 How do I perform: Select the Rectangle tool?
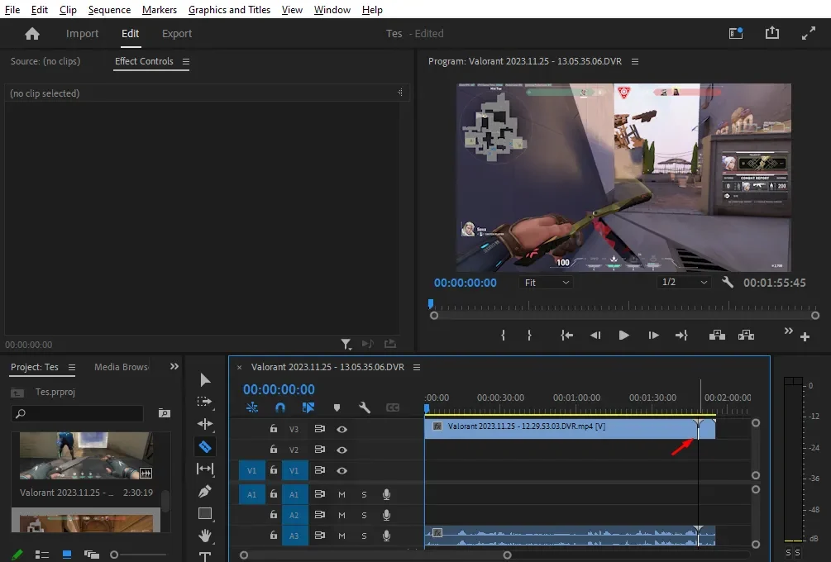[x=205, y=513]
